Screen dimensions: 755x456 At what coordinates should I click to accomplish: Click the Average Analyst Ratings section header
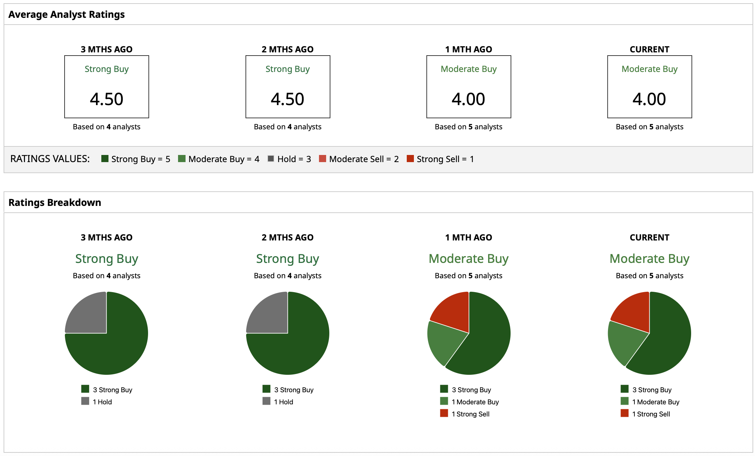pos(66,14)
